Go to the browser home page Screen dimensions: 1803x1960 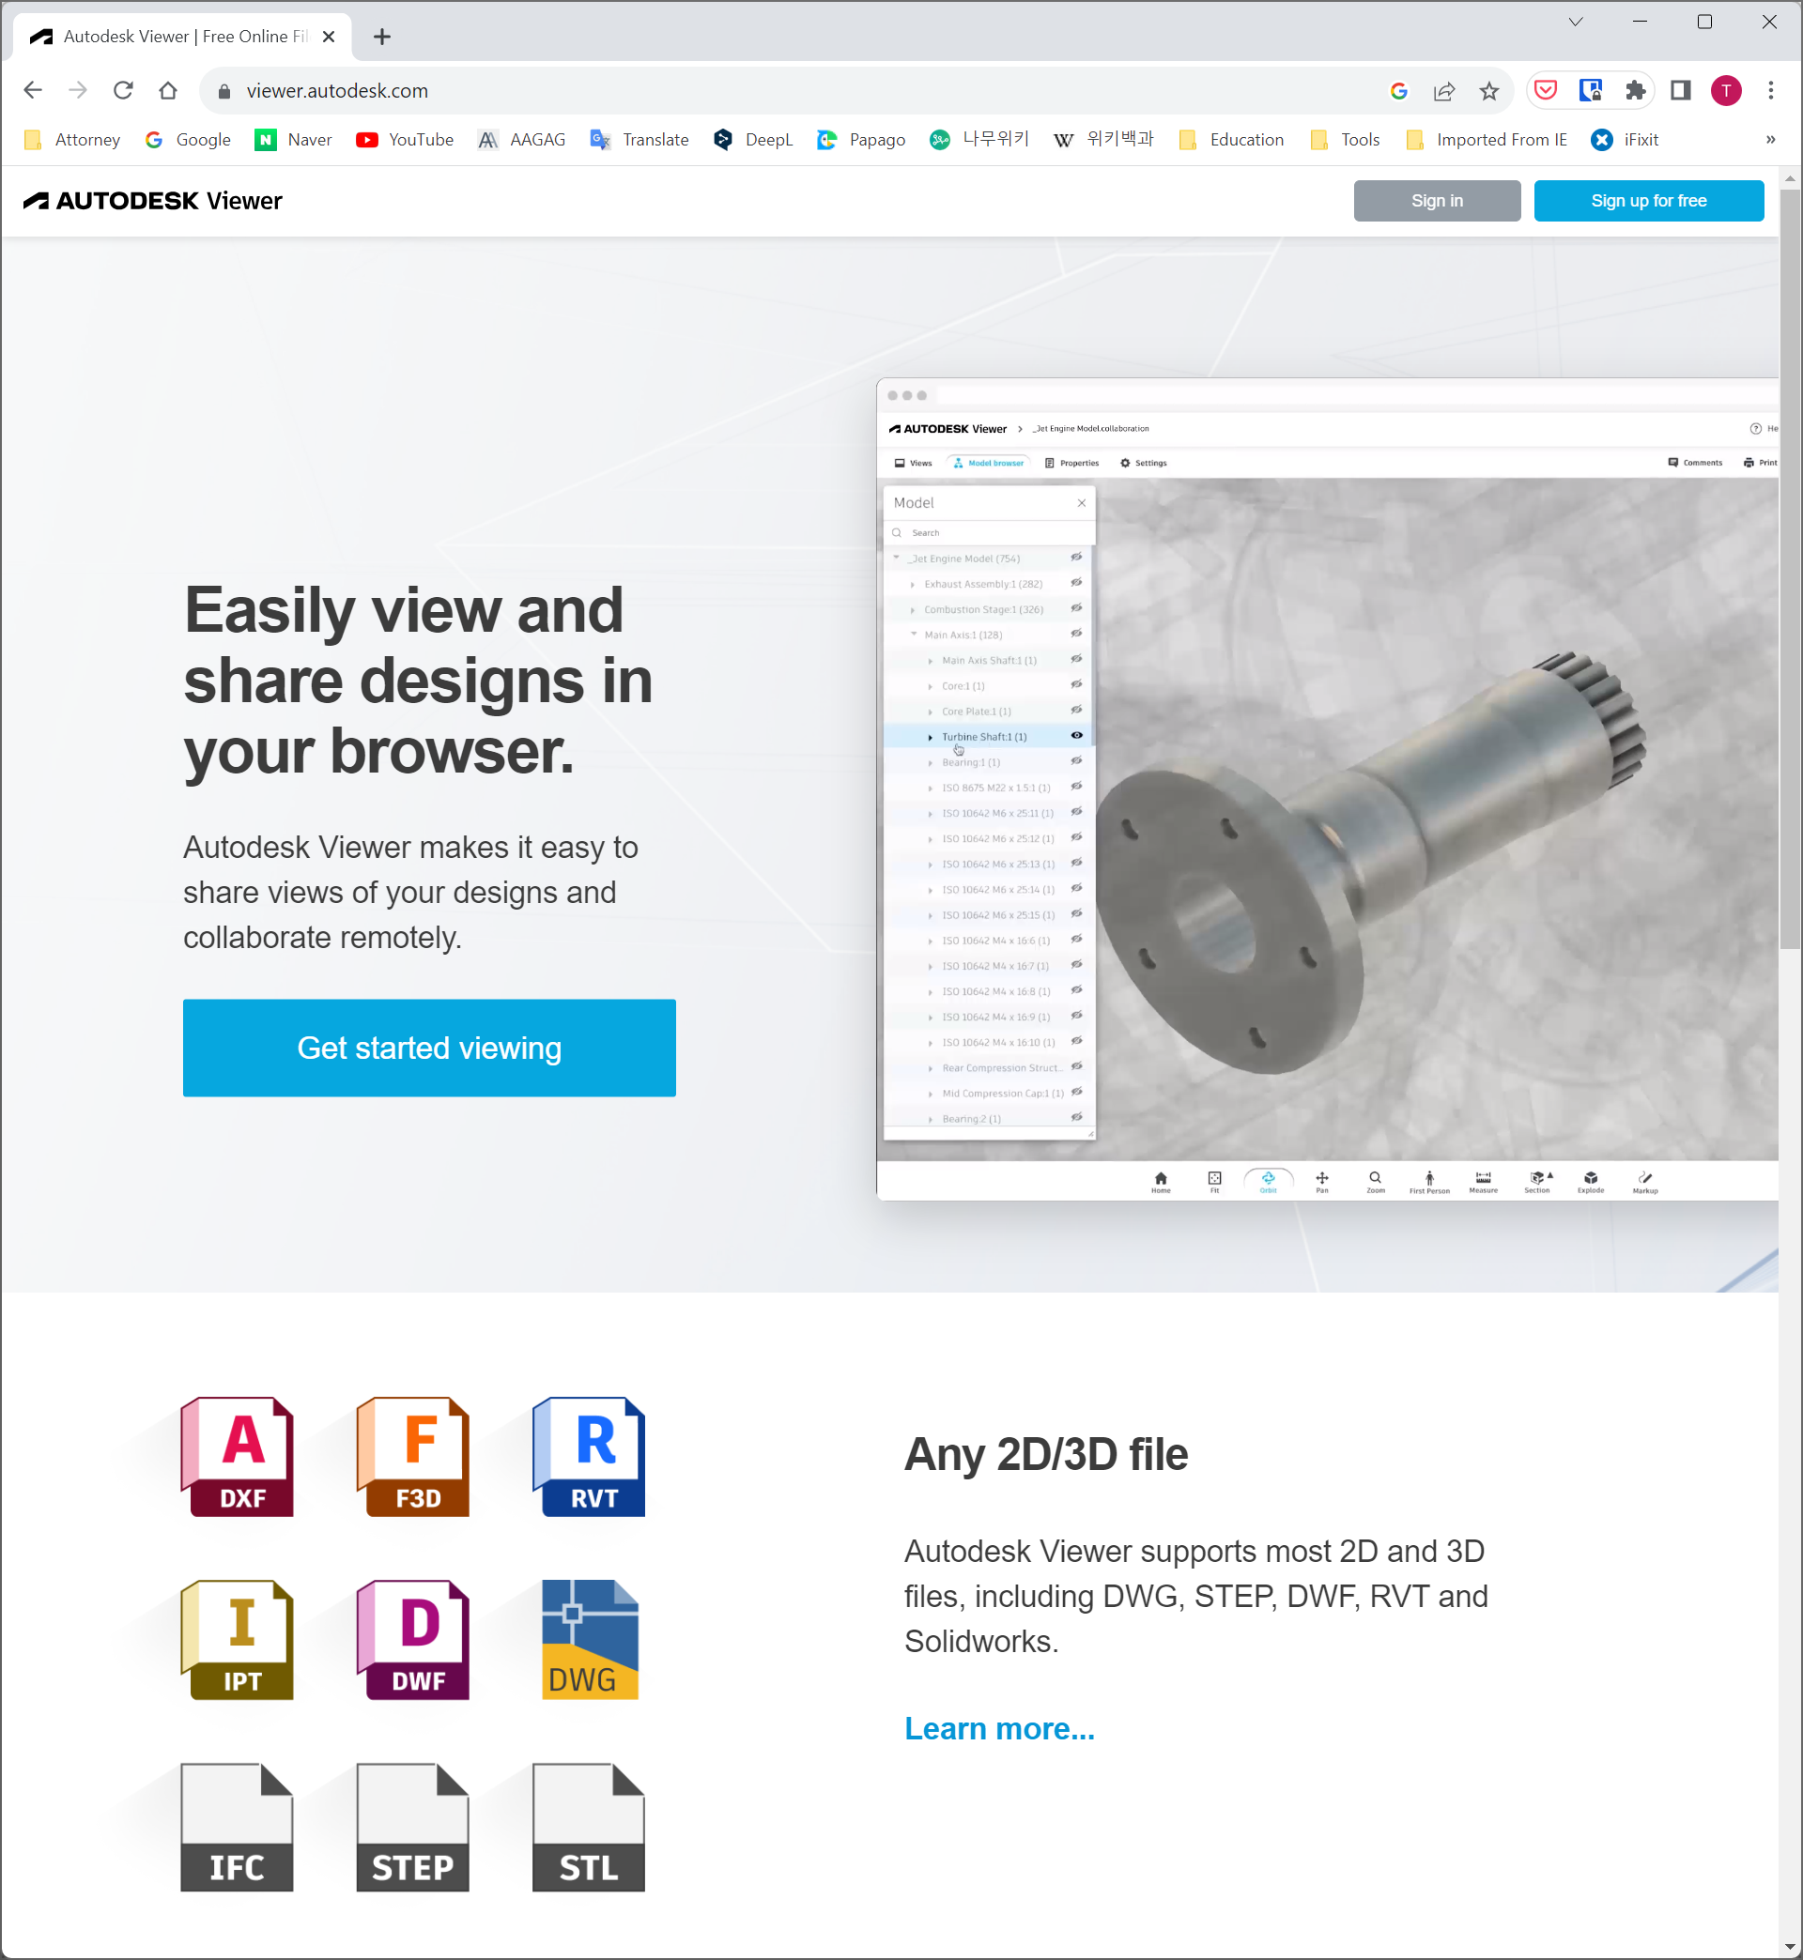click(x=168, y=91)
